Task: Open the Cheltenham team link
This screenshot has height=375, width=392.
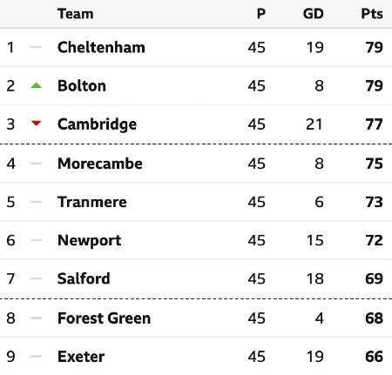Action: [101, 47]
